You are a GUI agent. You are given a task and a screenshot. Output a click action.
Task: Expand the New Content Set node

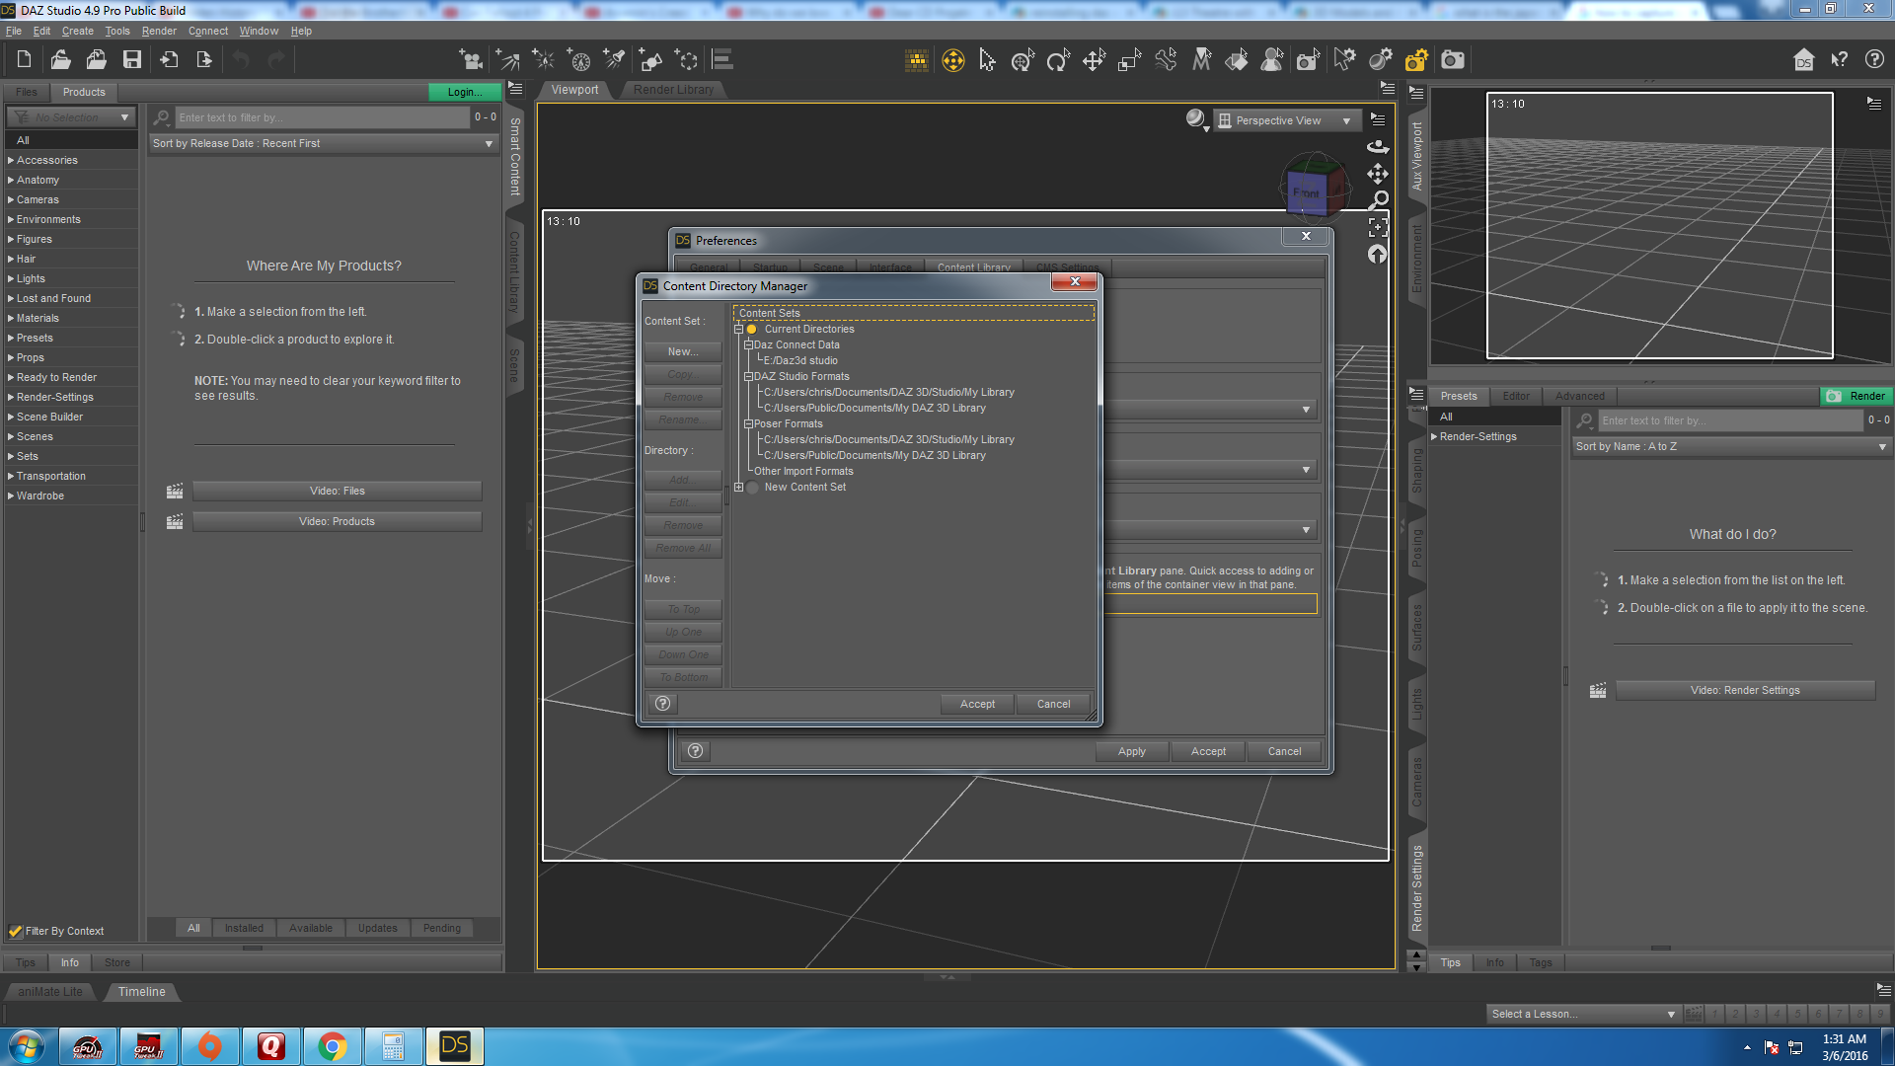[738, 488]
